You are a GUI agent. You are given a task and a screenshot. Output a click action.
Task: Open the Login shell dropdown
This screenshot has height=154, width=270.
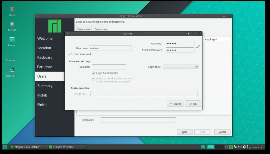[x=181, y=67]
